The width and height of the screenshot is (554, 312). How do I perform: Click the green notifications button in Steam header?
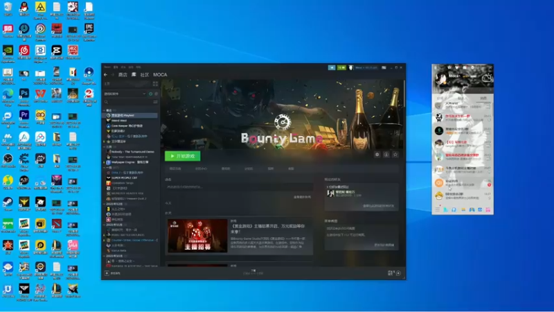click(x=341, y=67)
